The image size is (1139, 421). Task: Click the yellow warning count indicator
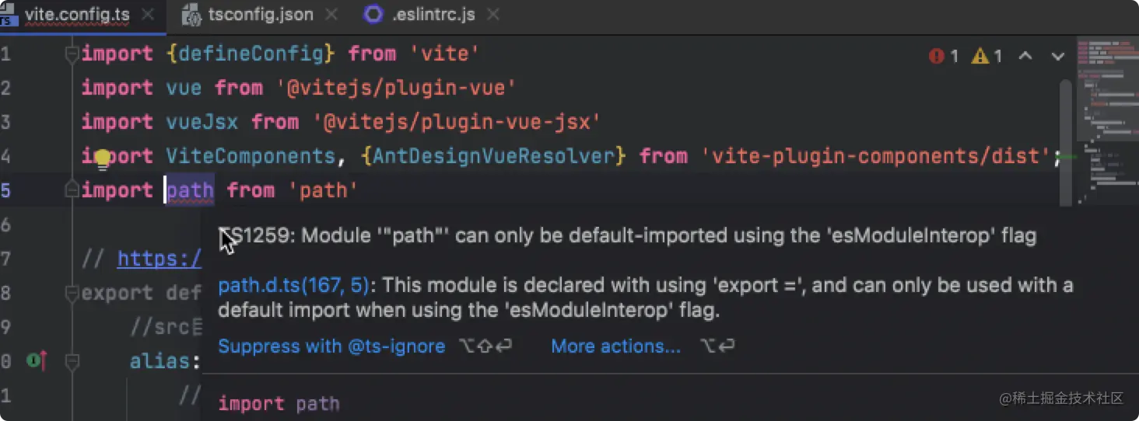tap(987, 56)
